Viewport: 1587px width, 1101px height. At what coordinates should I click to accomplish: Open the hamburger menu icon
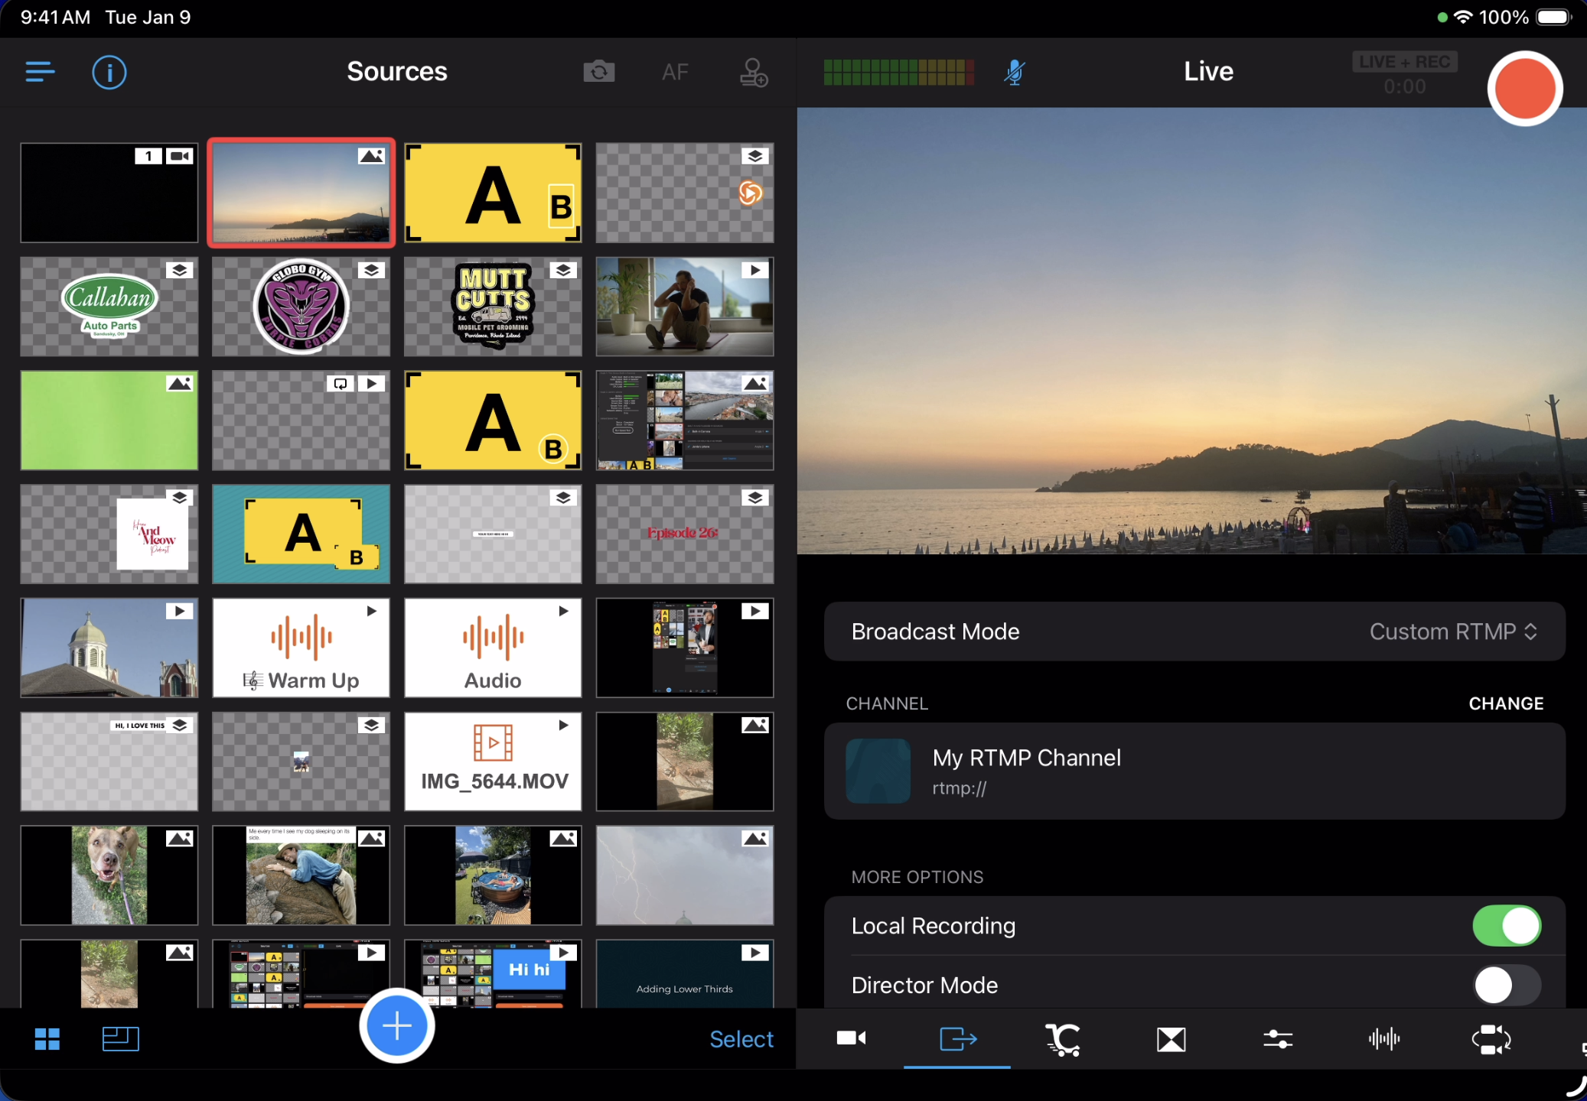[x=40, y=72]
